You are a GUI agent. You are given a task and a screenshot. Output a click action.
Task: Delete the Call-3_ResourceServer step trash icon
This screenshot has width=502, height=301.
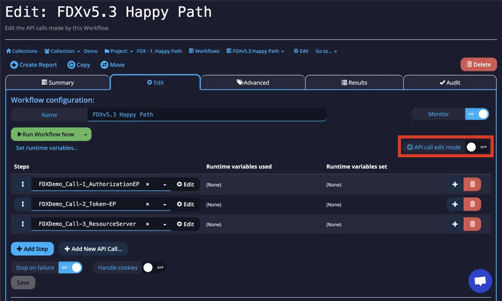click(472, 224)
